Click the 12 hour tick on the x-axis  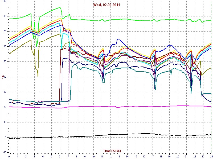pyautogui.click(x=110, y=156)
